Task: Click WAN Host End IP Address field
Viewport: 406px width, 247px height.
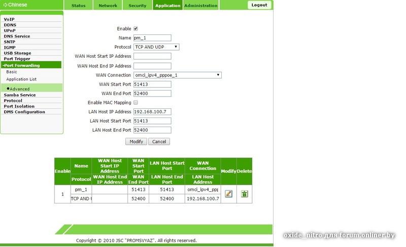Action: pos(152,66)
